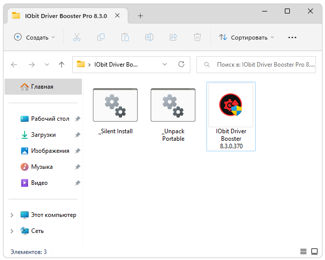Go back with the left arrow
325x260 pixels.
point(14,65)
